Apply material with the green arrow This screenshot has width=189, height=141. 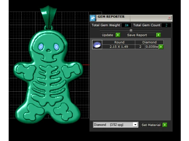165,125
